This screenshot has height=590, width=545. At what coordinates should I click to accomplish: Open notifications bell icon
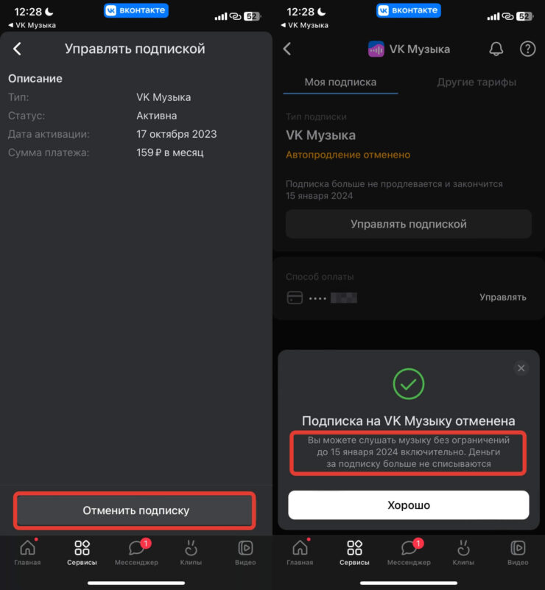(x=496, y=49)
